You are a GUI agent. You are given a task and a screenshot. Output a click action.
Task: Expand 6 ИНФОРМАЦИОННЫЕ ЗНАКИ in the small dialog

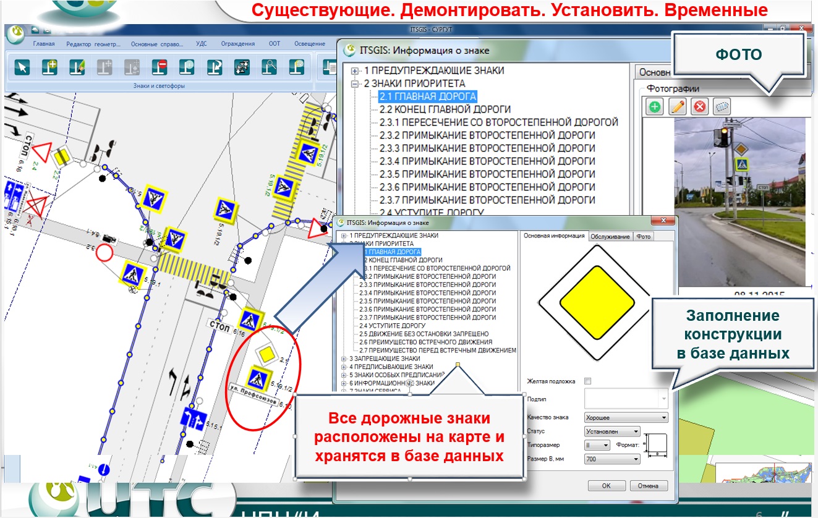pos(344,383)
